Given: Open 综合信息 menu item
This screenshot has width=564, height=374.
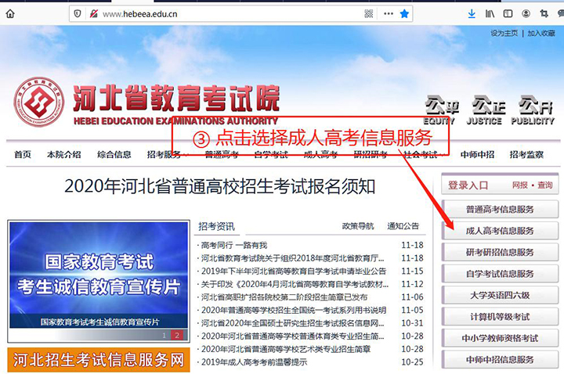Looking at the screenshot, I should (x=114, y=155).
